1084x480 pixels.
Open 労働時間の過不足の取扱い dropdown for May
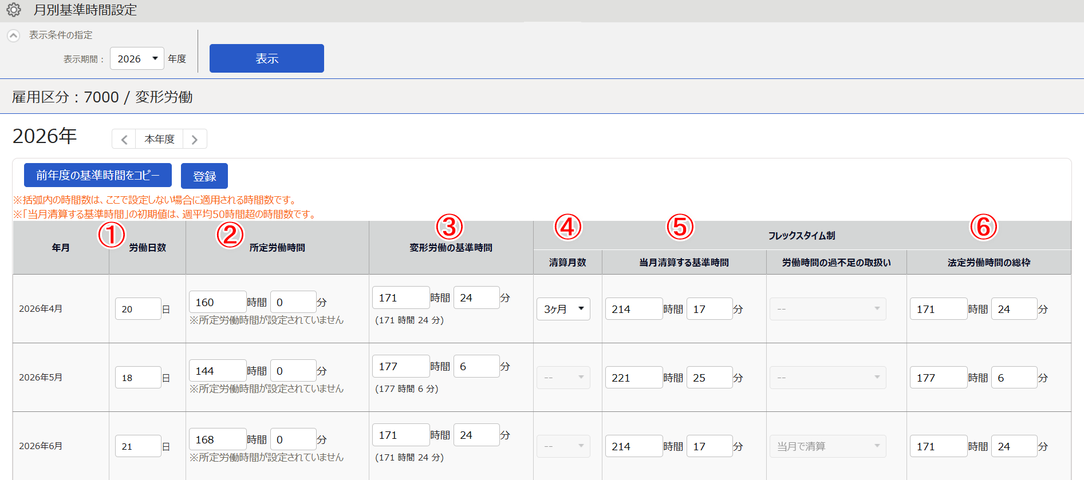coord(828,378)
